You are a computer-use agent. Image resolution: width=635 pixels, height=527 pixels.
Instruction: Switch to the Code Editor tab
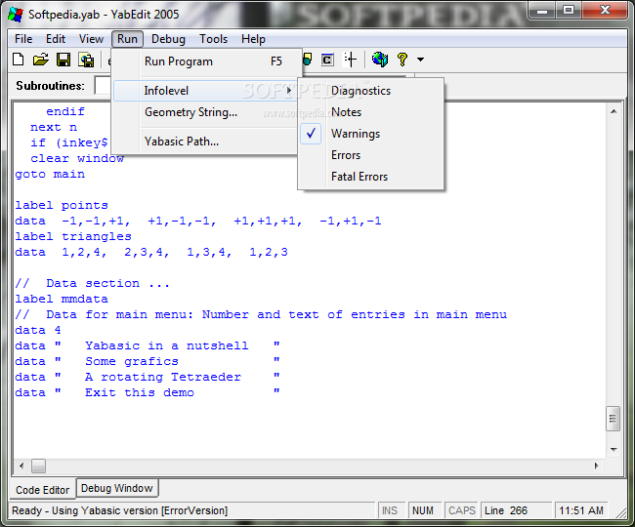(x=43, y=490)
